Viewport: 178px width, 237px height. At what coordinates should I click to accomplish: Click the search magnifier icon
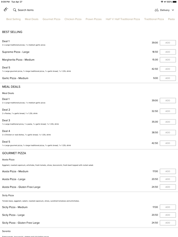(15, 10)
